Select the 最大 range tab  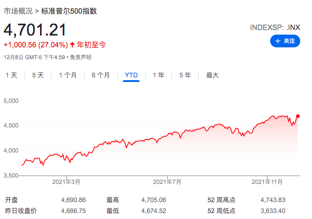point(212,75)
